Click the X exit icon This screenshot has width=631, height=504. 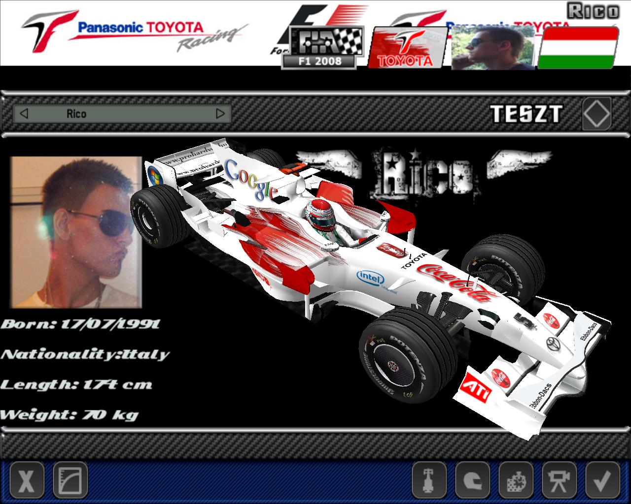tap(27, 479)
